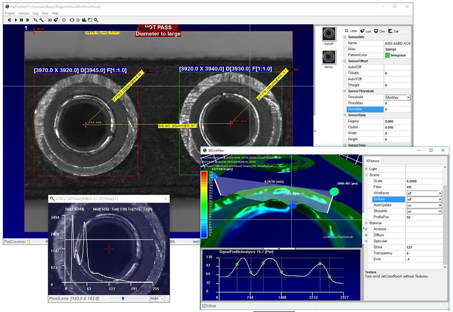Maximize the 3DLiveView window
453x312 pixels.
(x=431, y=150)
